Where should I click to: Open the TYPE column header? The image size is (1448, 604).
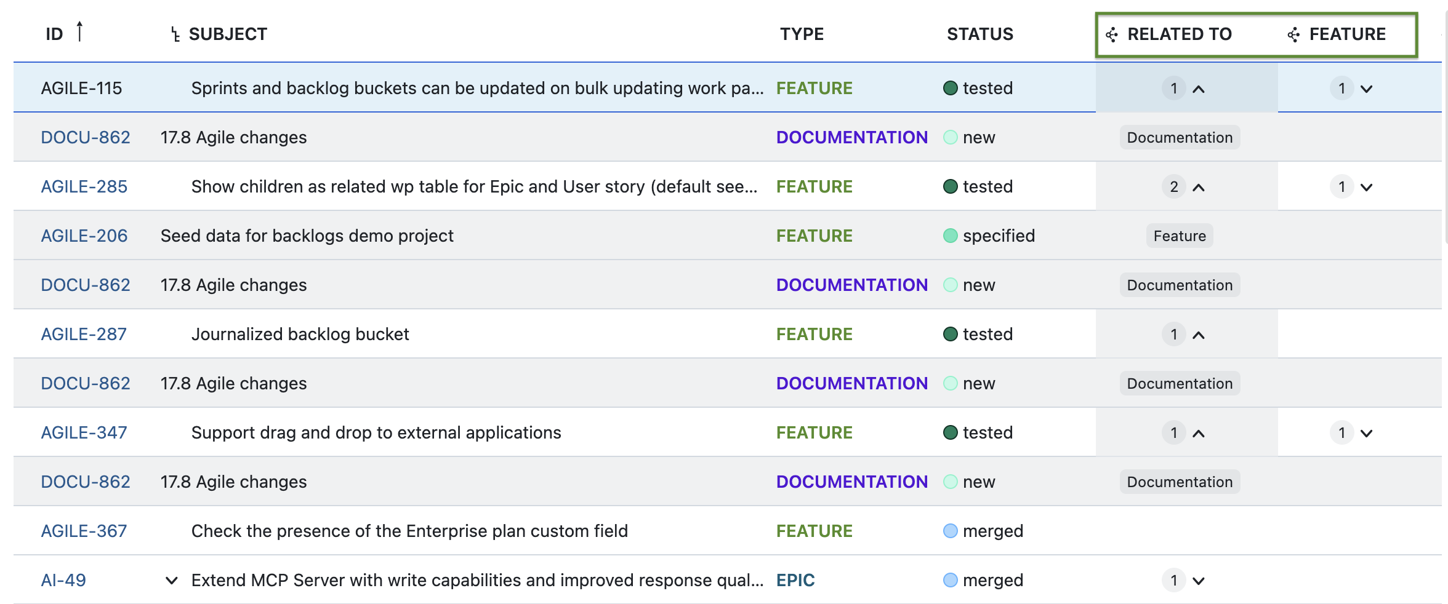click(802, 34)
